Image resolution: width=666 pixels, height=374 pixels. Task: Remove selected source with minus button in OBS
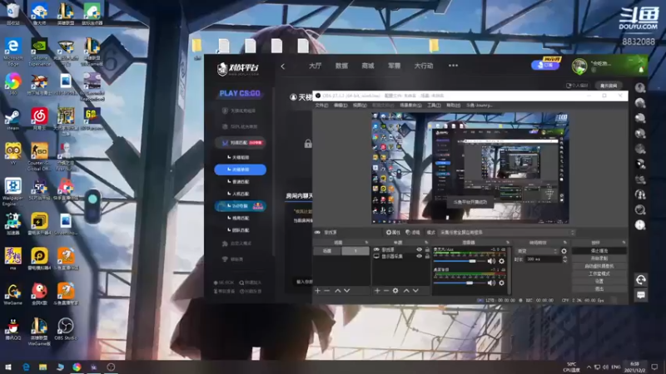(386, 290)
